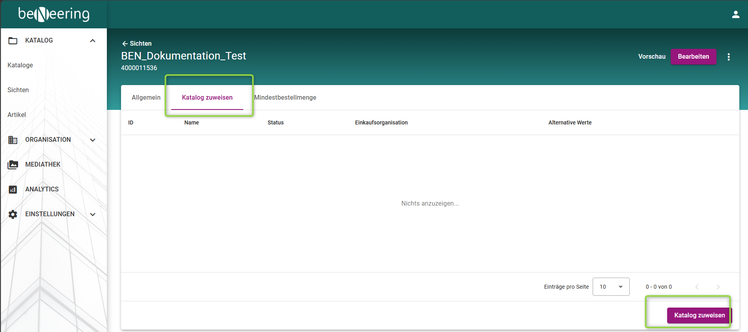Image resolution: width=748 pixels, height=332 pixels.
Task: Click the Alternative Werte column header
Action: pos(570,122)
